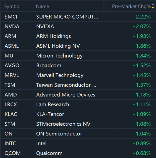Sort by Pre-Market Chg% column arrow icon
Image resolution: width=156 pixels, height=158 pixels.
tap(153, 6)
